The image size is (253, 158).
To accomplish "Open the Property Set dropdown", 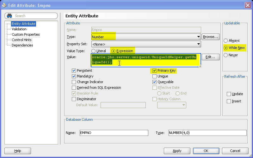I will pyautogui.click(x=146, y=44).
